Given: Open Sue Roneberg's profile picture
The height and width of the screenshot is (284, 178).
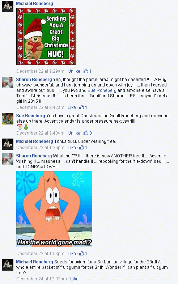Looking at the screenshot, I should (x=8, y=119).
